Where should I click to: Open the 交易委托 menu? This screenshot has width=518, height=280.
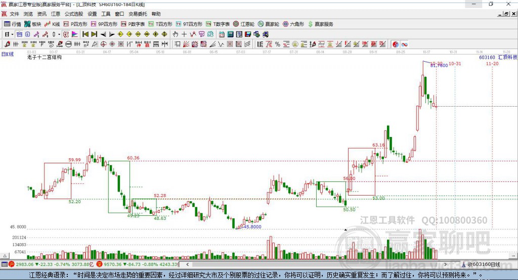point(138,14)
